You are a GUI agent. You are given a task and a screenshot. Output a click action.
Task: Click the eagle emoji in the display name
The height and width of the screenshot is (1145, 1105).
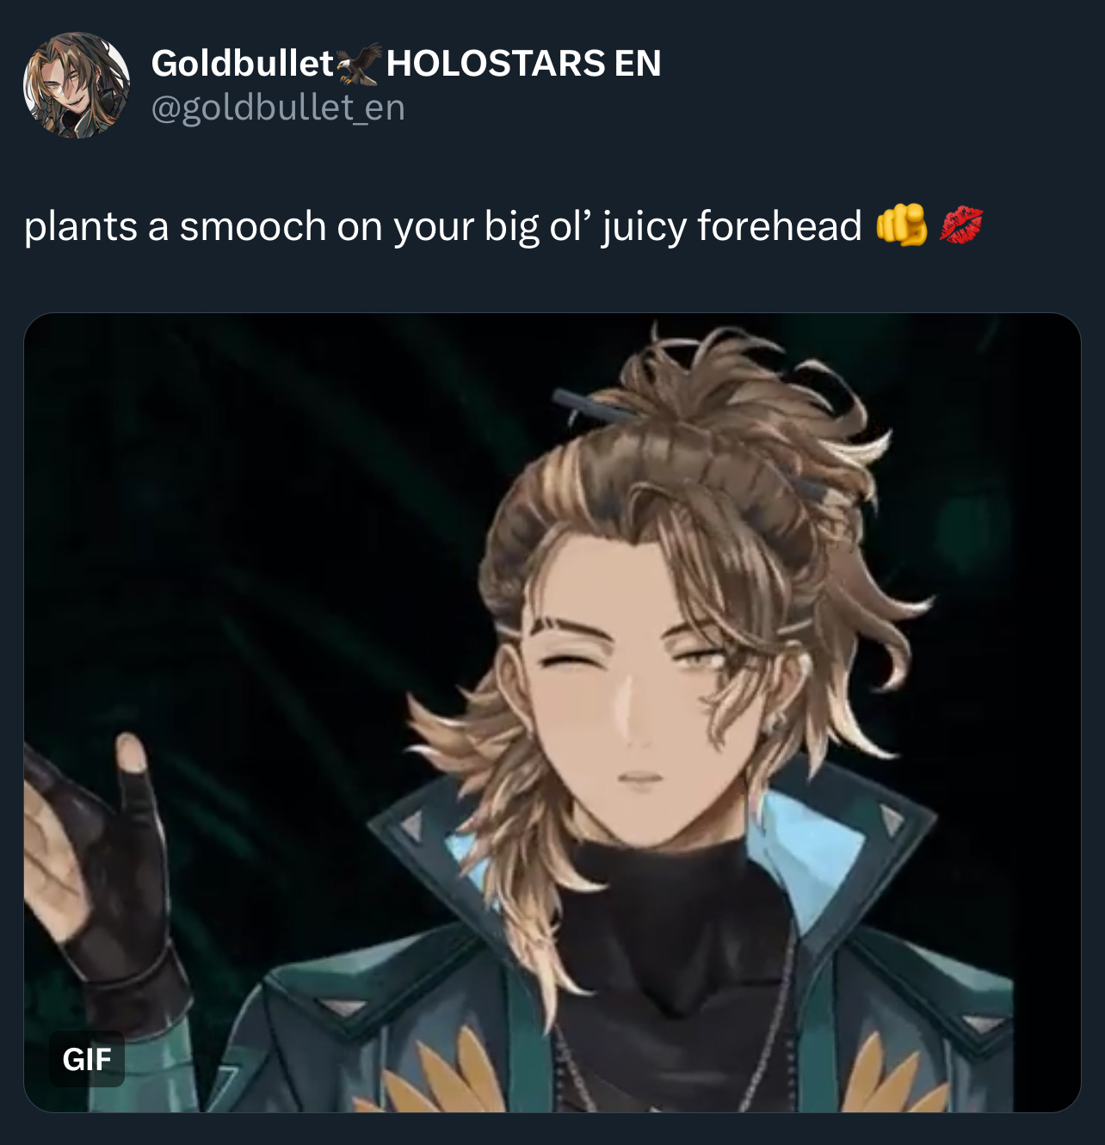(358, 65)
